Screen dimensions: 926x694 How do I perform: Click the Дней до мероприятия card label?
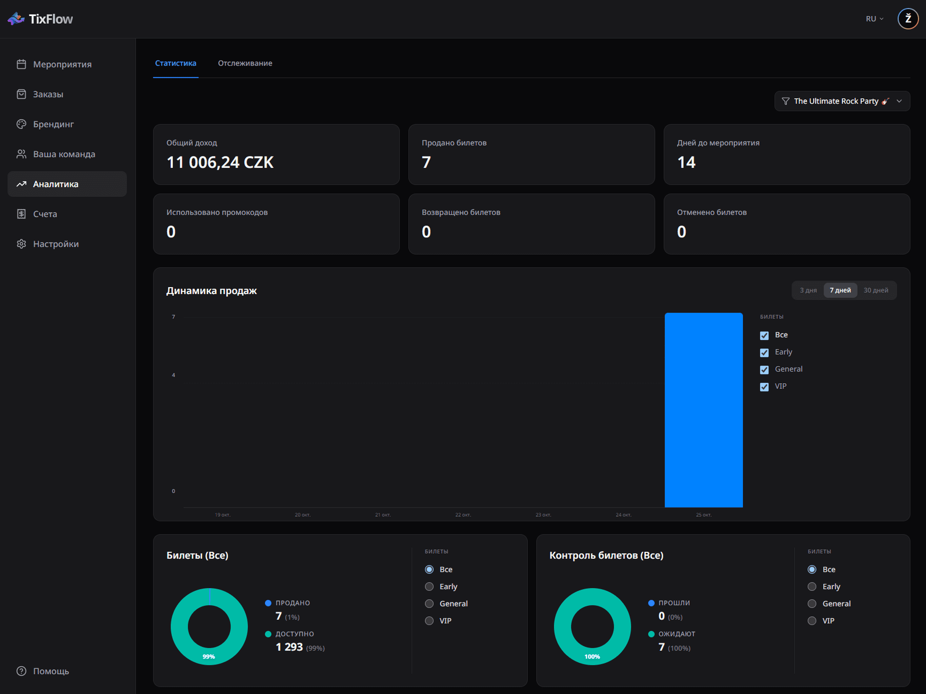pyautogui.click(x=718, y=143)
